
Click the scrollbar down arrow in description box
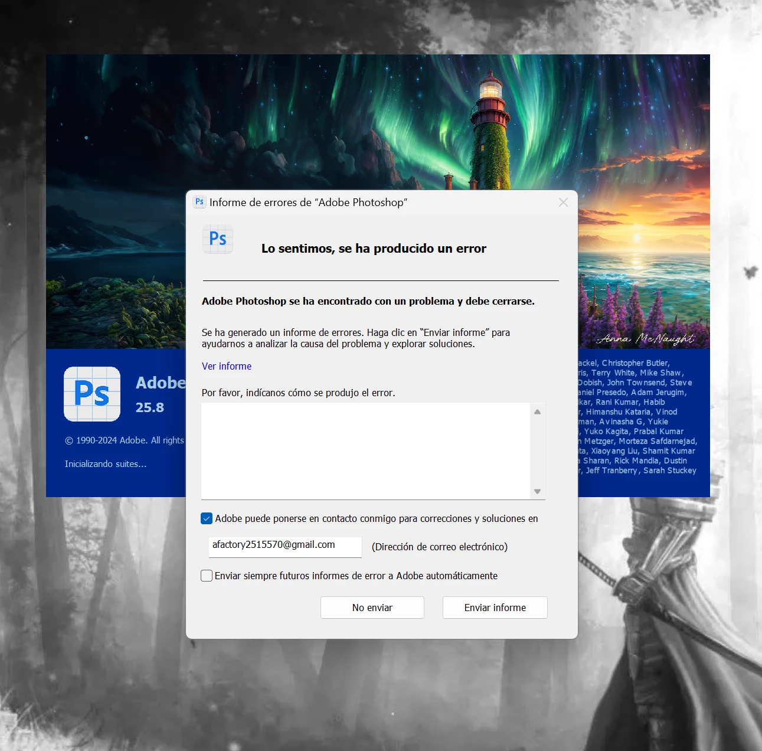[x=537, y=491]
